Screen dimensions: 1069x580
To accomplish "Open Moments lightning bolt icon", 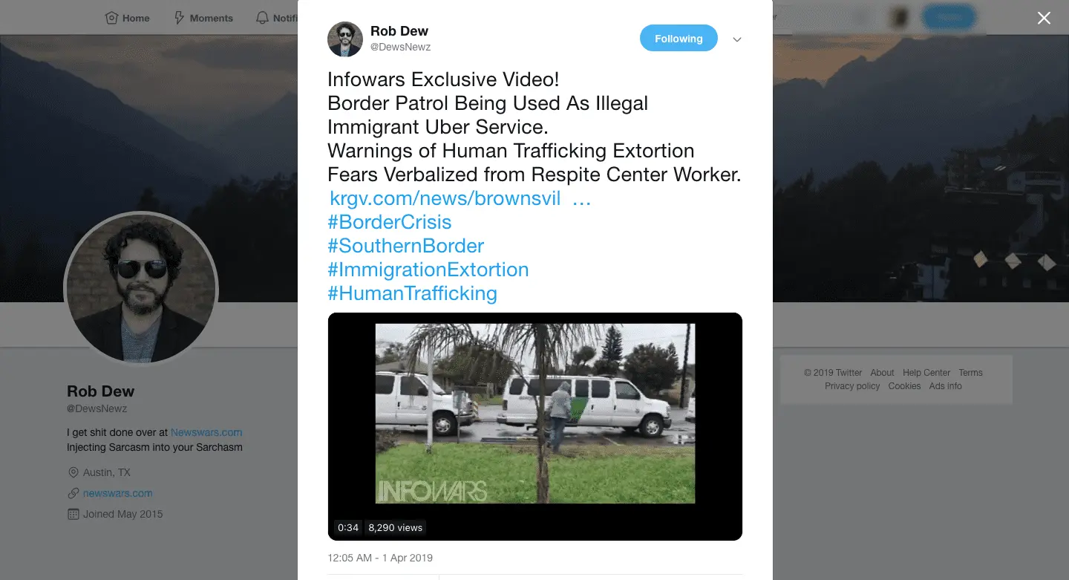I will point(179,18).
